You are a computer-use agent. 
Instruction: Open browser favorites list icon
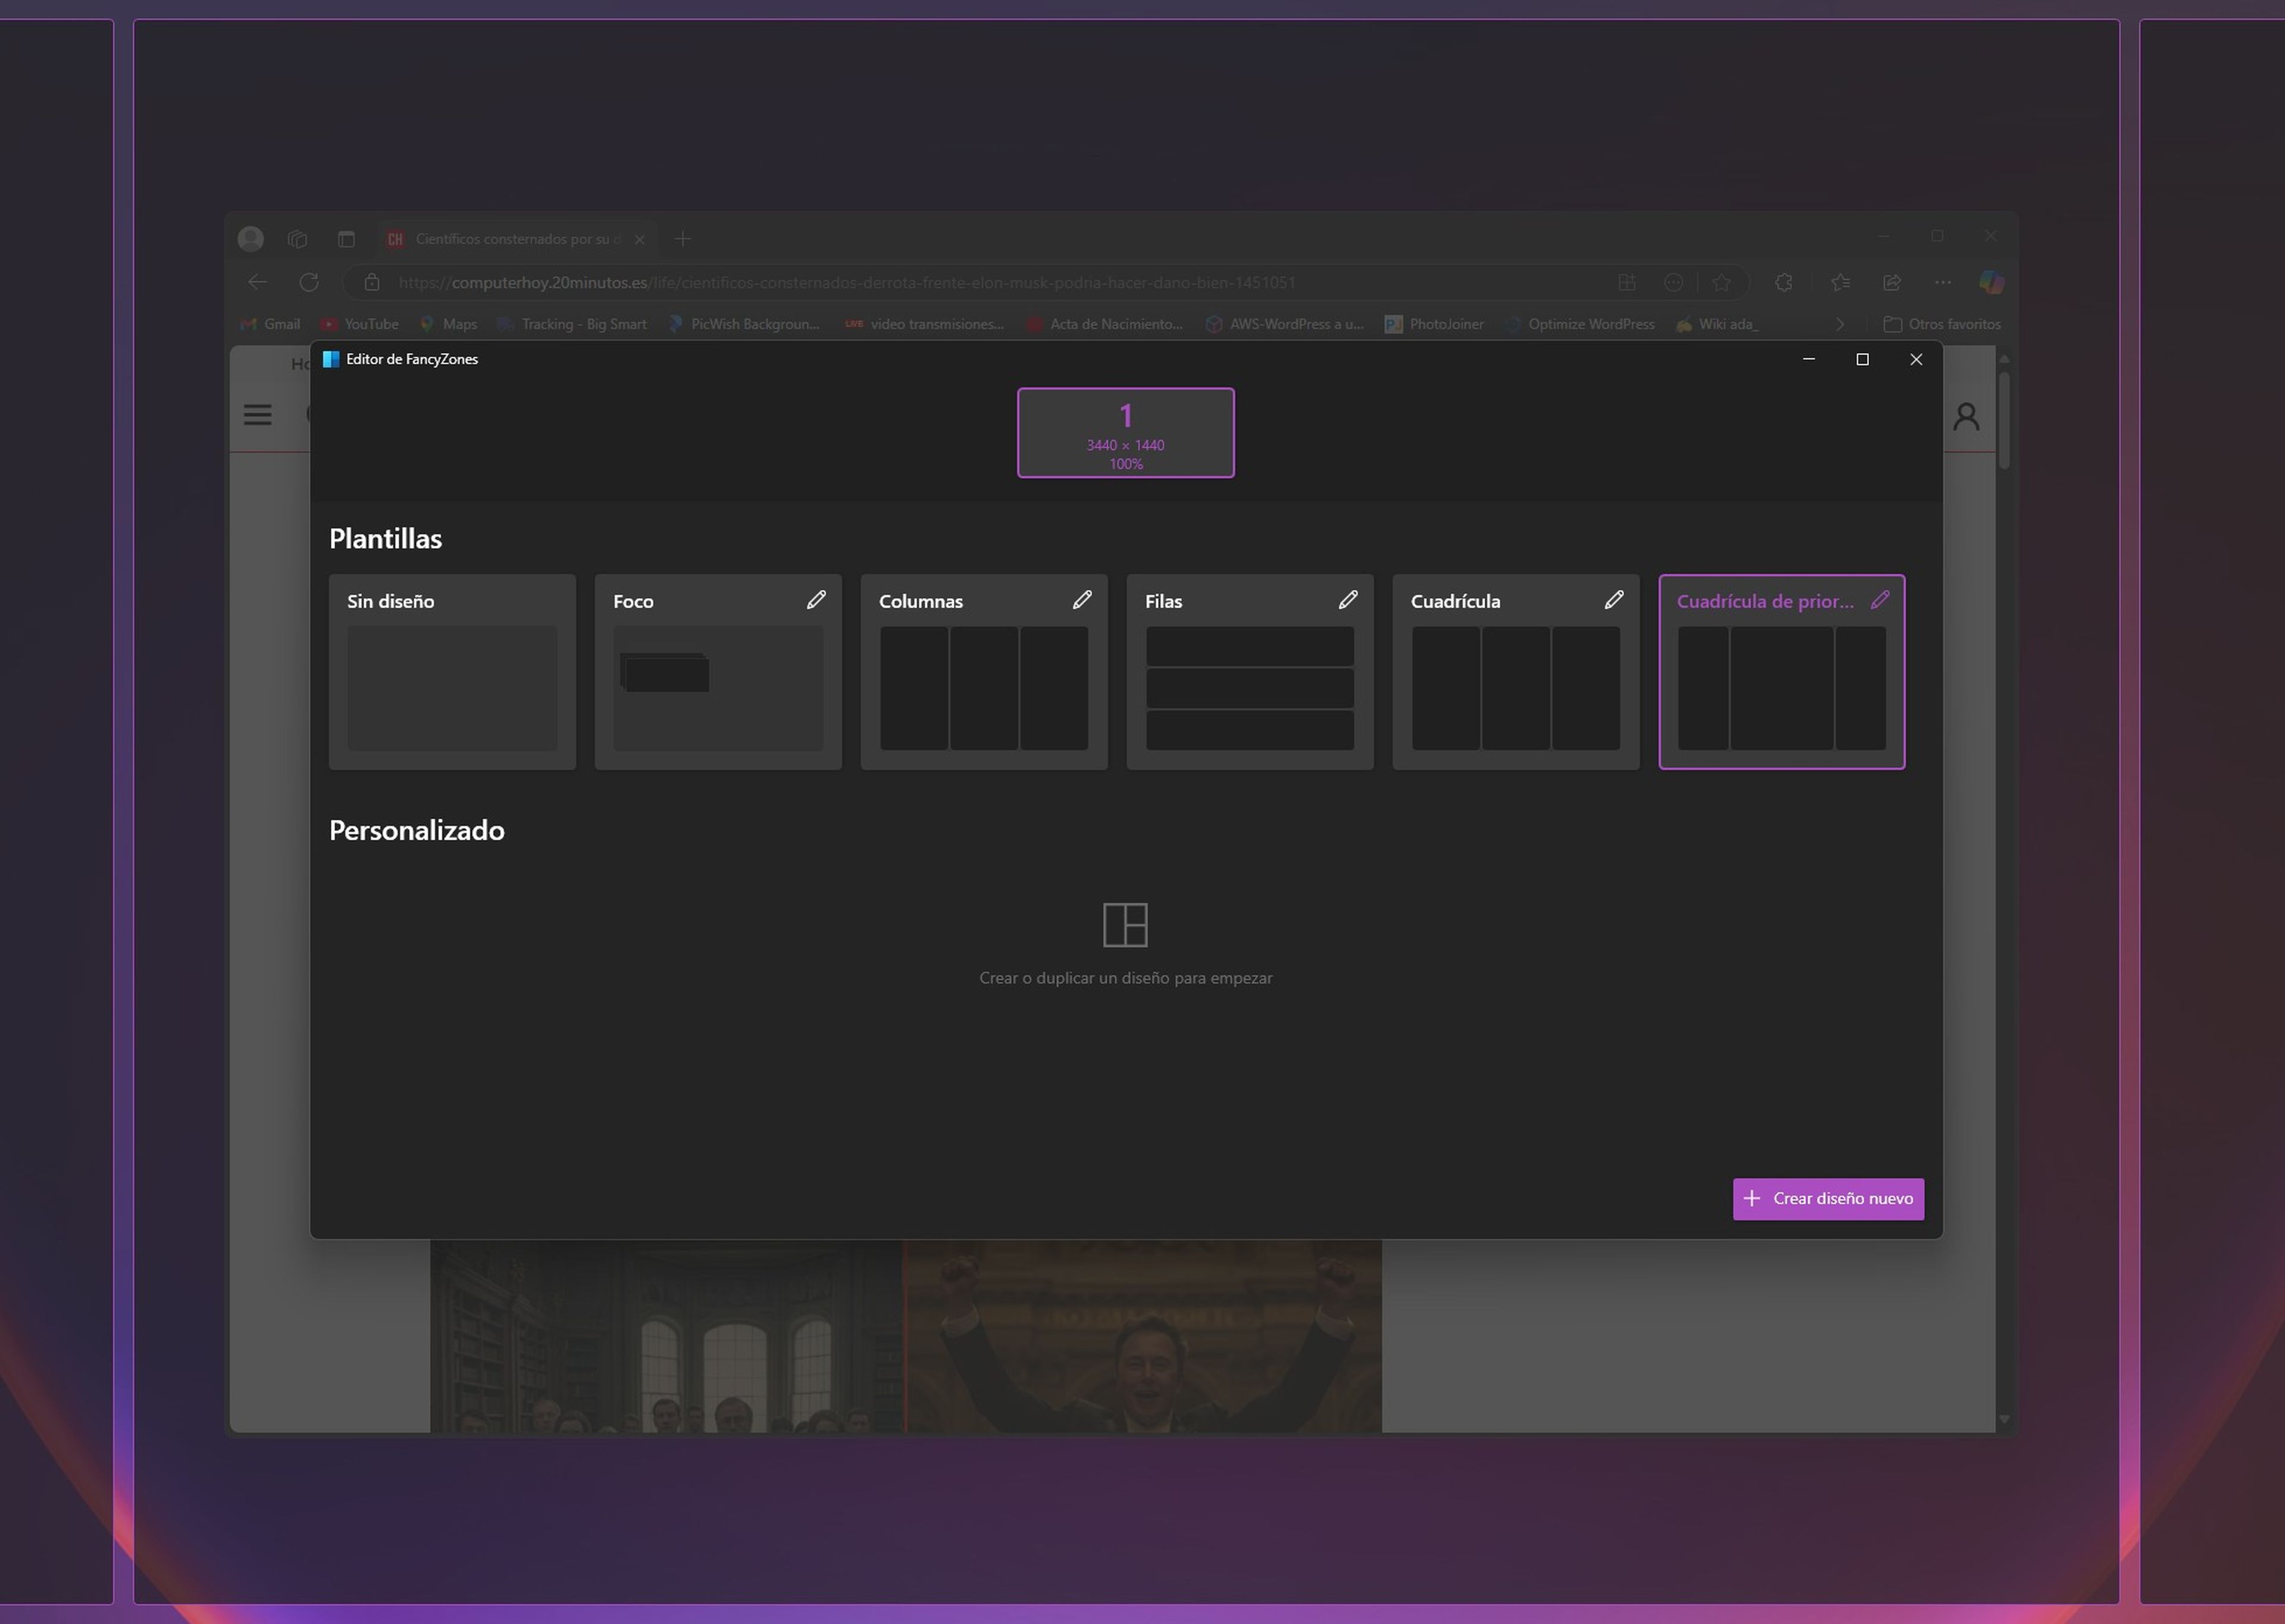pos(1840,282)
